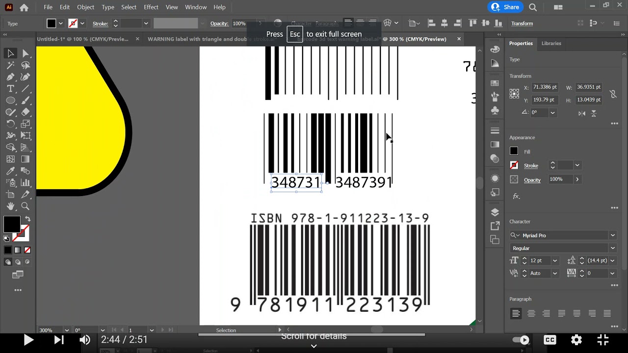This screenshot has width=628, height=353.
Task: Activate the Lasso tool
Action: click(26, 65)
